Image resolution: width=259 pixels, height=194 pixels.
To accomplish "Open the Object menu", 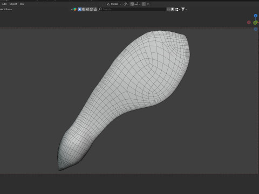I will coord(13,4).
